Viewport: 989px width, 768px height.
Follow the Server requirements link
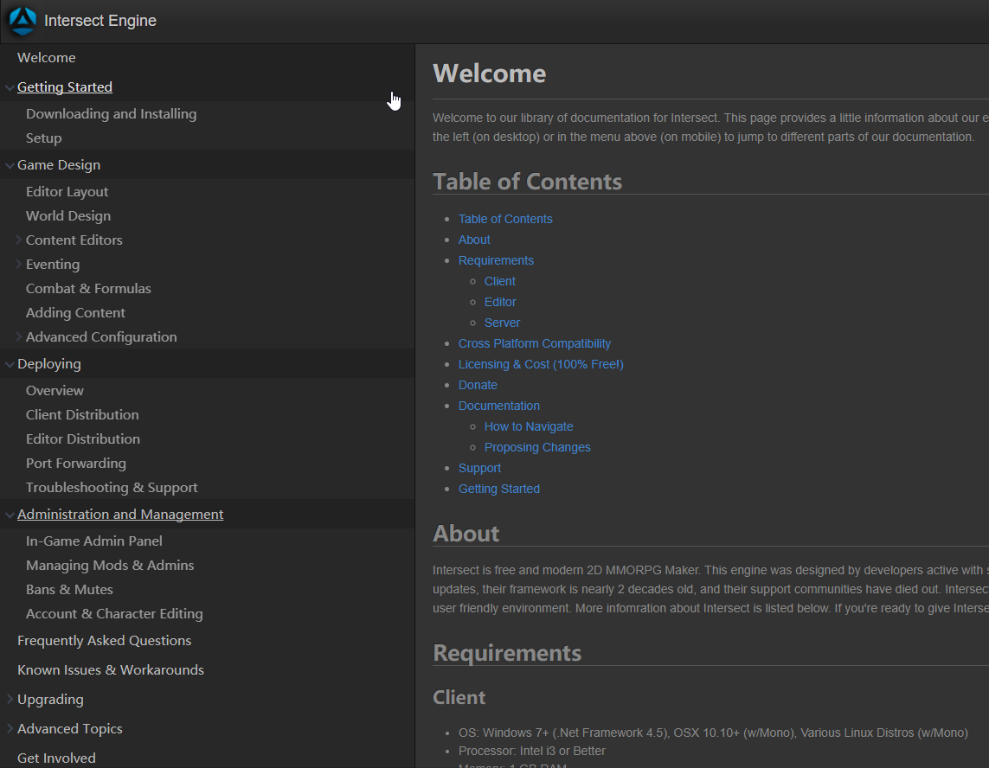click(502, 323)
